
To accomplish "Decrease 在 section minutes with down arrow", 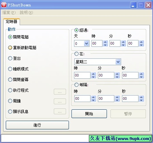I will [x=117, y=77].
